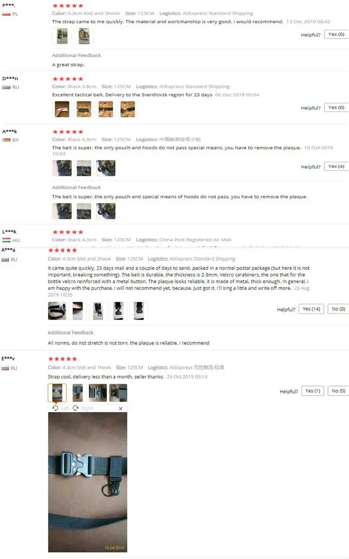Open first thumbnail in A***k's additional feedback
The width and height of the screenshot is (349, 559).
pos(62,211)
